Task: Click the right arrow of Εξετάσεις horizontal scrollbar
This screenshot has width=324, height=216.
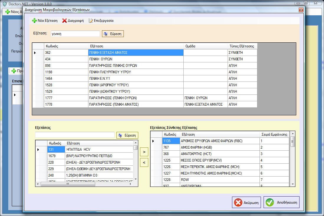Action: 130,184
